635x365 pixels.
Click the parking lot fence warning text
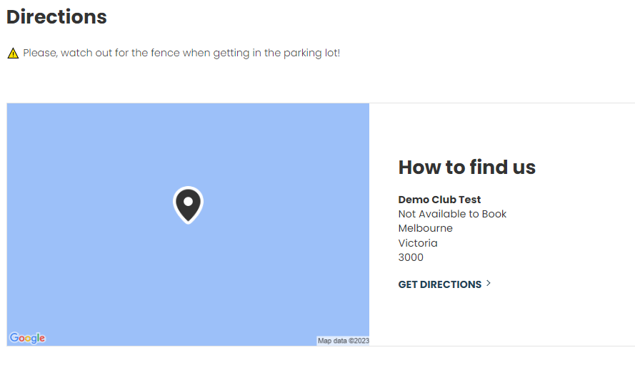pos(181,53)
